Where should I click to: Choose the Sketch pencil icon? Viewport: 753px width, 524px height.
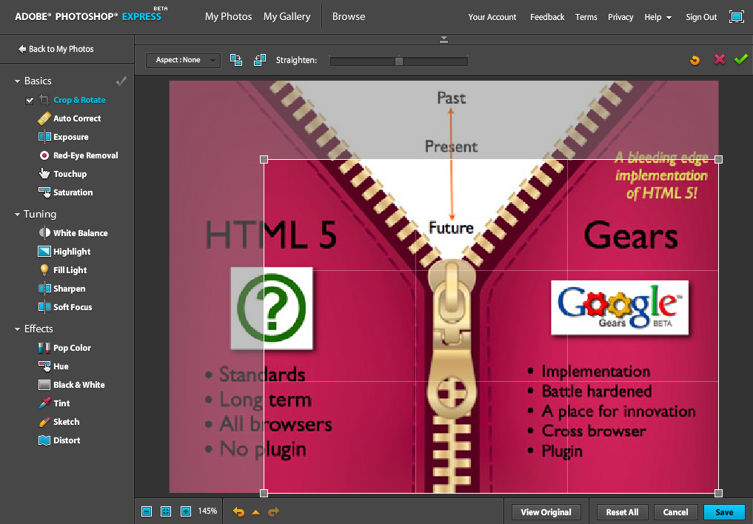(x=44, y=422)
